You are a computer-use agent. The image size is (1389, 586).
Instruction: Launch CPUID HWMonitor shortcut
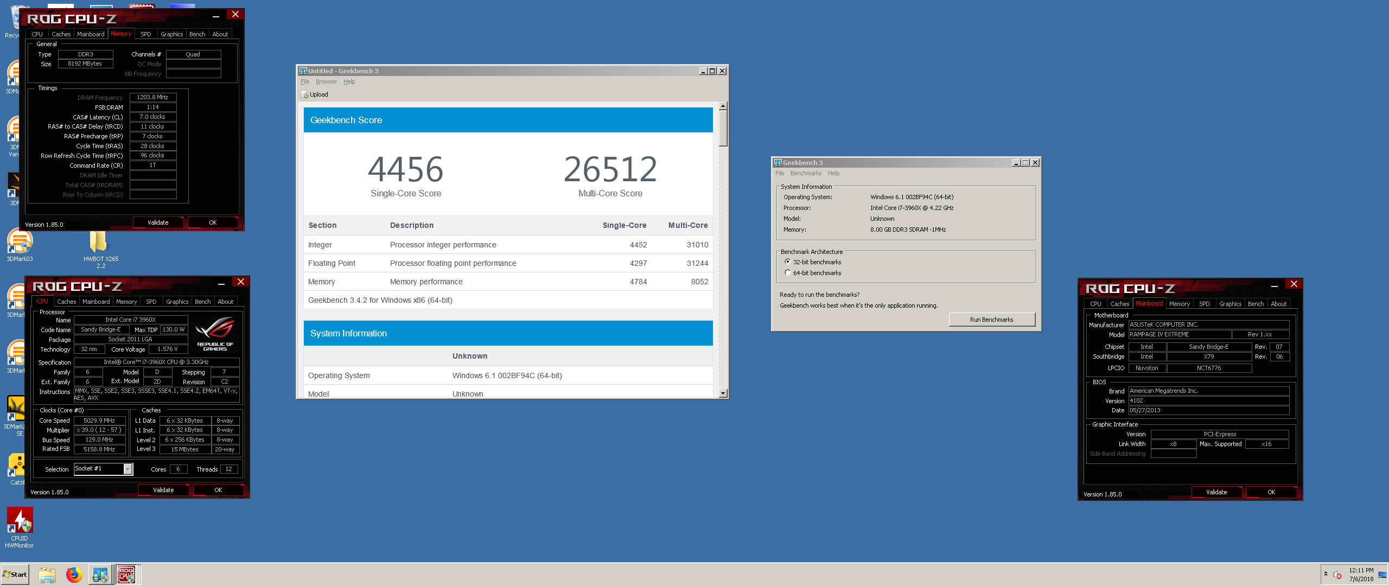pos(20,528)
